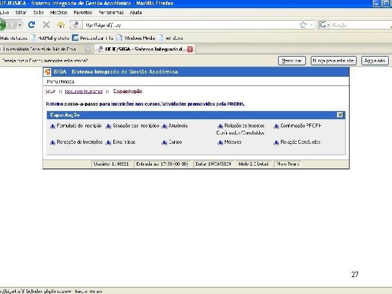Close the UFJF/SIGA tab with red X
The image size is (392, 294).
tap(190, 49)
